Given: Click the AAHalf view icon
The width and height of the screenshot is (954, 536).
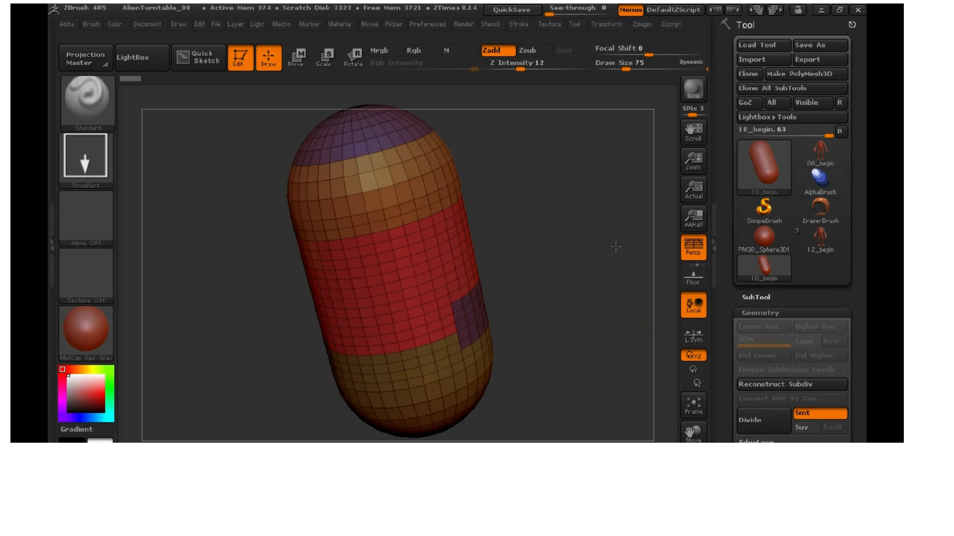Looking at the screenshot, I should pos(694,218).
